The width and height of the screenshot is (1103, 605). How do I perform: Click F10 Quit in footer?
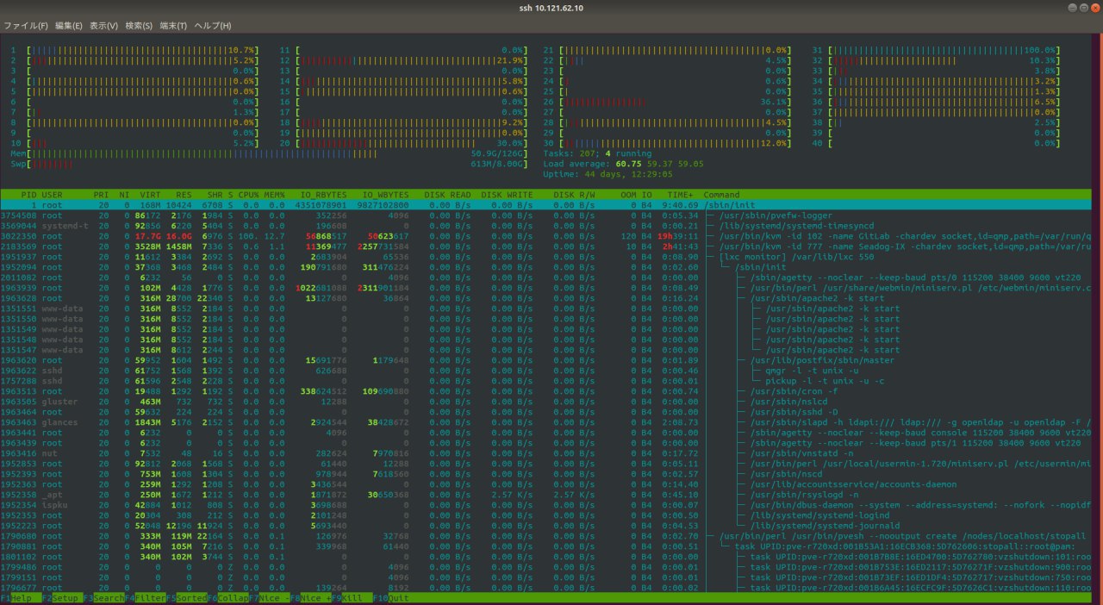(393, 598)
